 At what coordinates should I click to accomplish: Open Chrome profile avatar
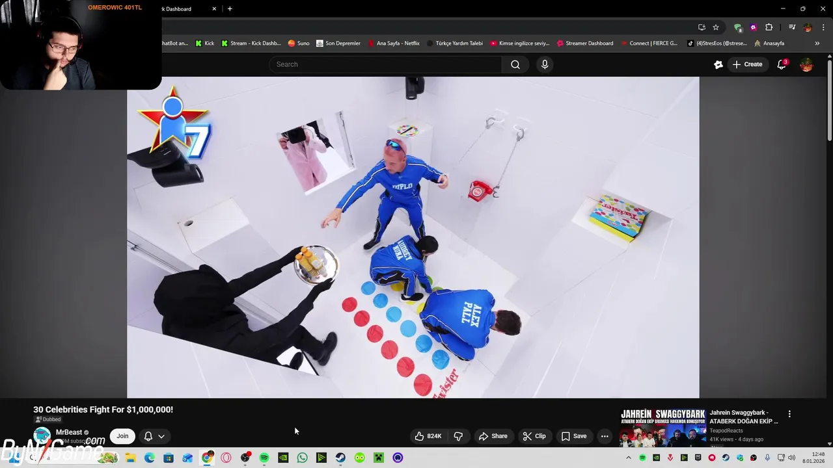click(808, 27)
